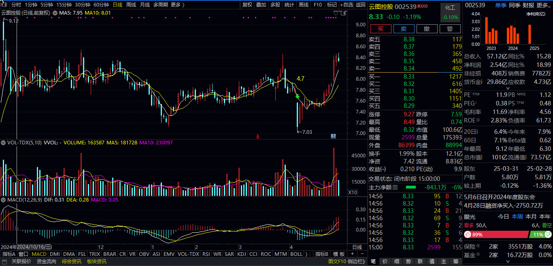
Task: Click the diamond icon above the chart
Action: click(x=336, y=13)
